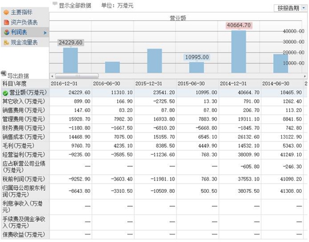Image resolution: width=309 pixels, height=242 pixels.
Task: Click the green check icon beside 营业额
Action: click(5, 94)
